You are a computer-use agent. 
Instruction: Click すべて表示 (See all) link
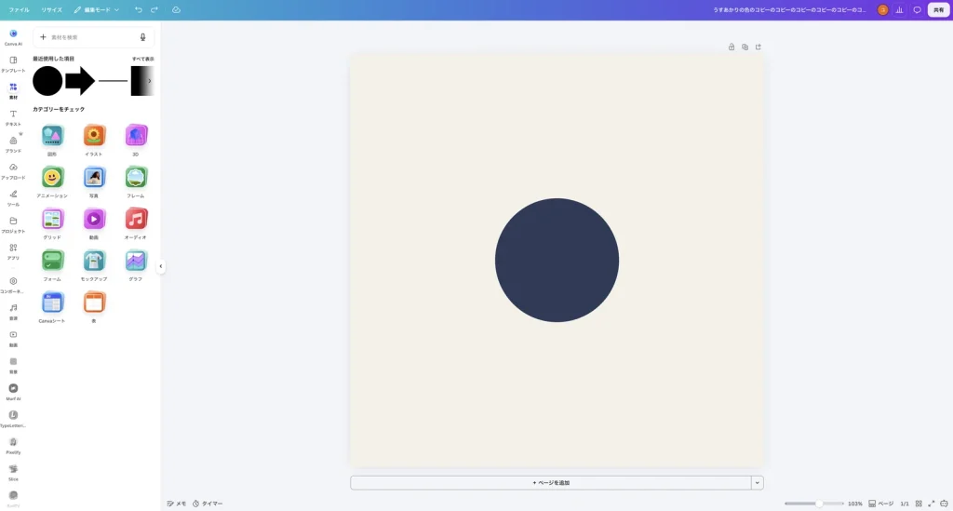142,59
